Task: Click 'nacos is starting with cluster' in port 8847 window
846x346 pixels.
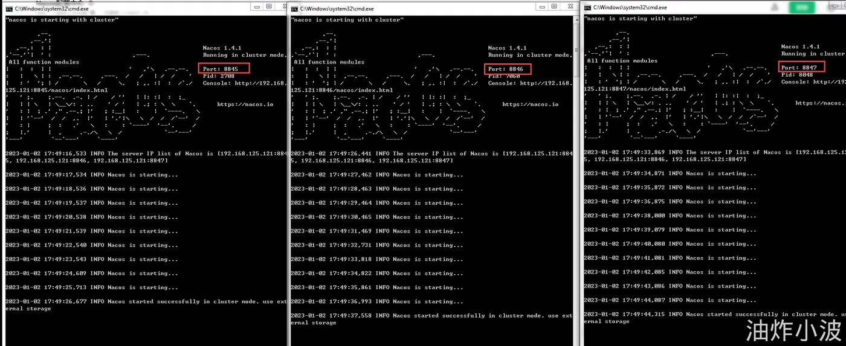Action: pos(641,18)
